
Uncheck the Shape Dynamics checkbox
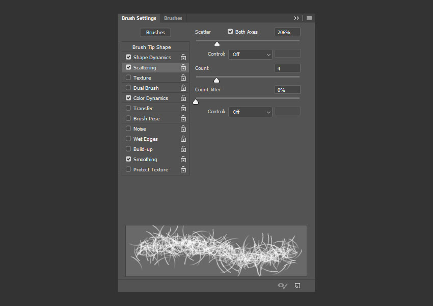[x=128, y=57]
